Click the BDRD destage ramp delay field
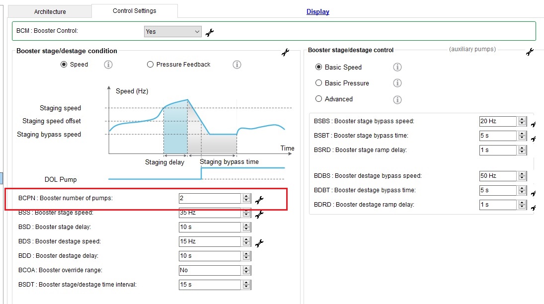This screenshot has height=304, width=544. click(x=498, y=205)
